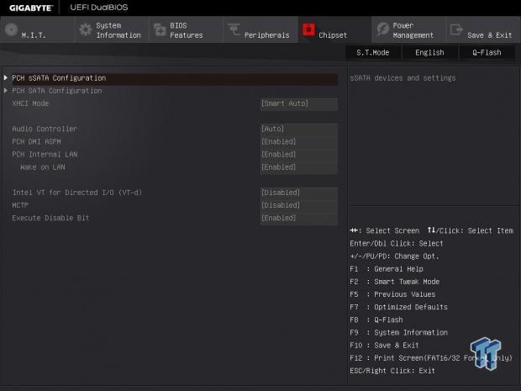Screen dimensions: 521x391
Task: Click the Power Management icon
Action: tap(382, 30)
